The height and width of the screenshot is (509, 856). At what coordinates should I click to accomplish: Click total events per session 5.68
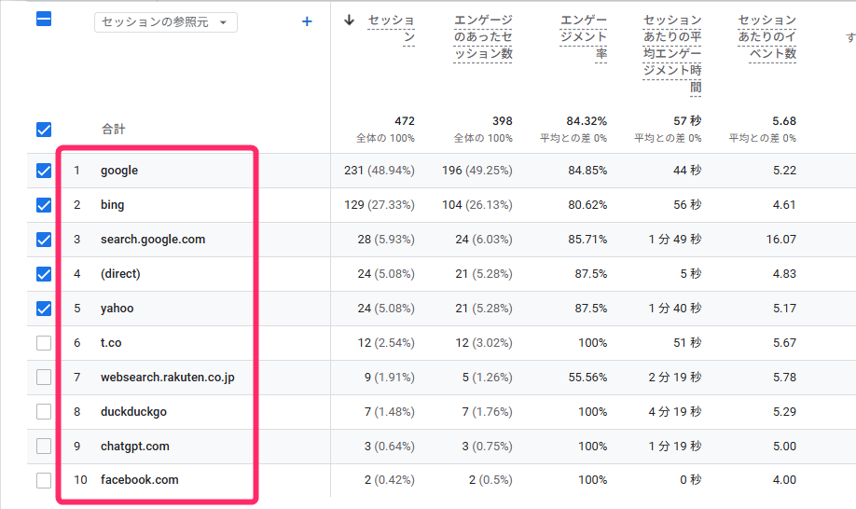(784, 121)
